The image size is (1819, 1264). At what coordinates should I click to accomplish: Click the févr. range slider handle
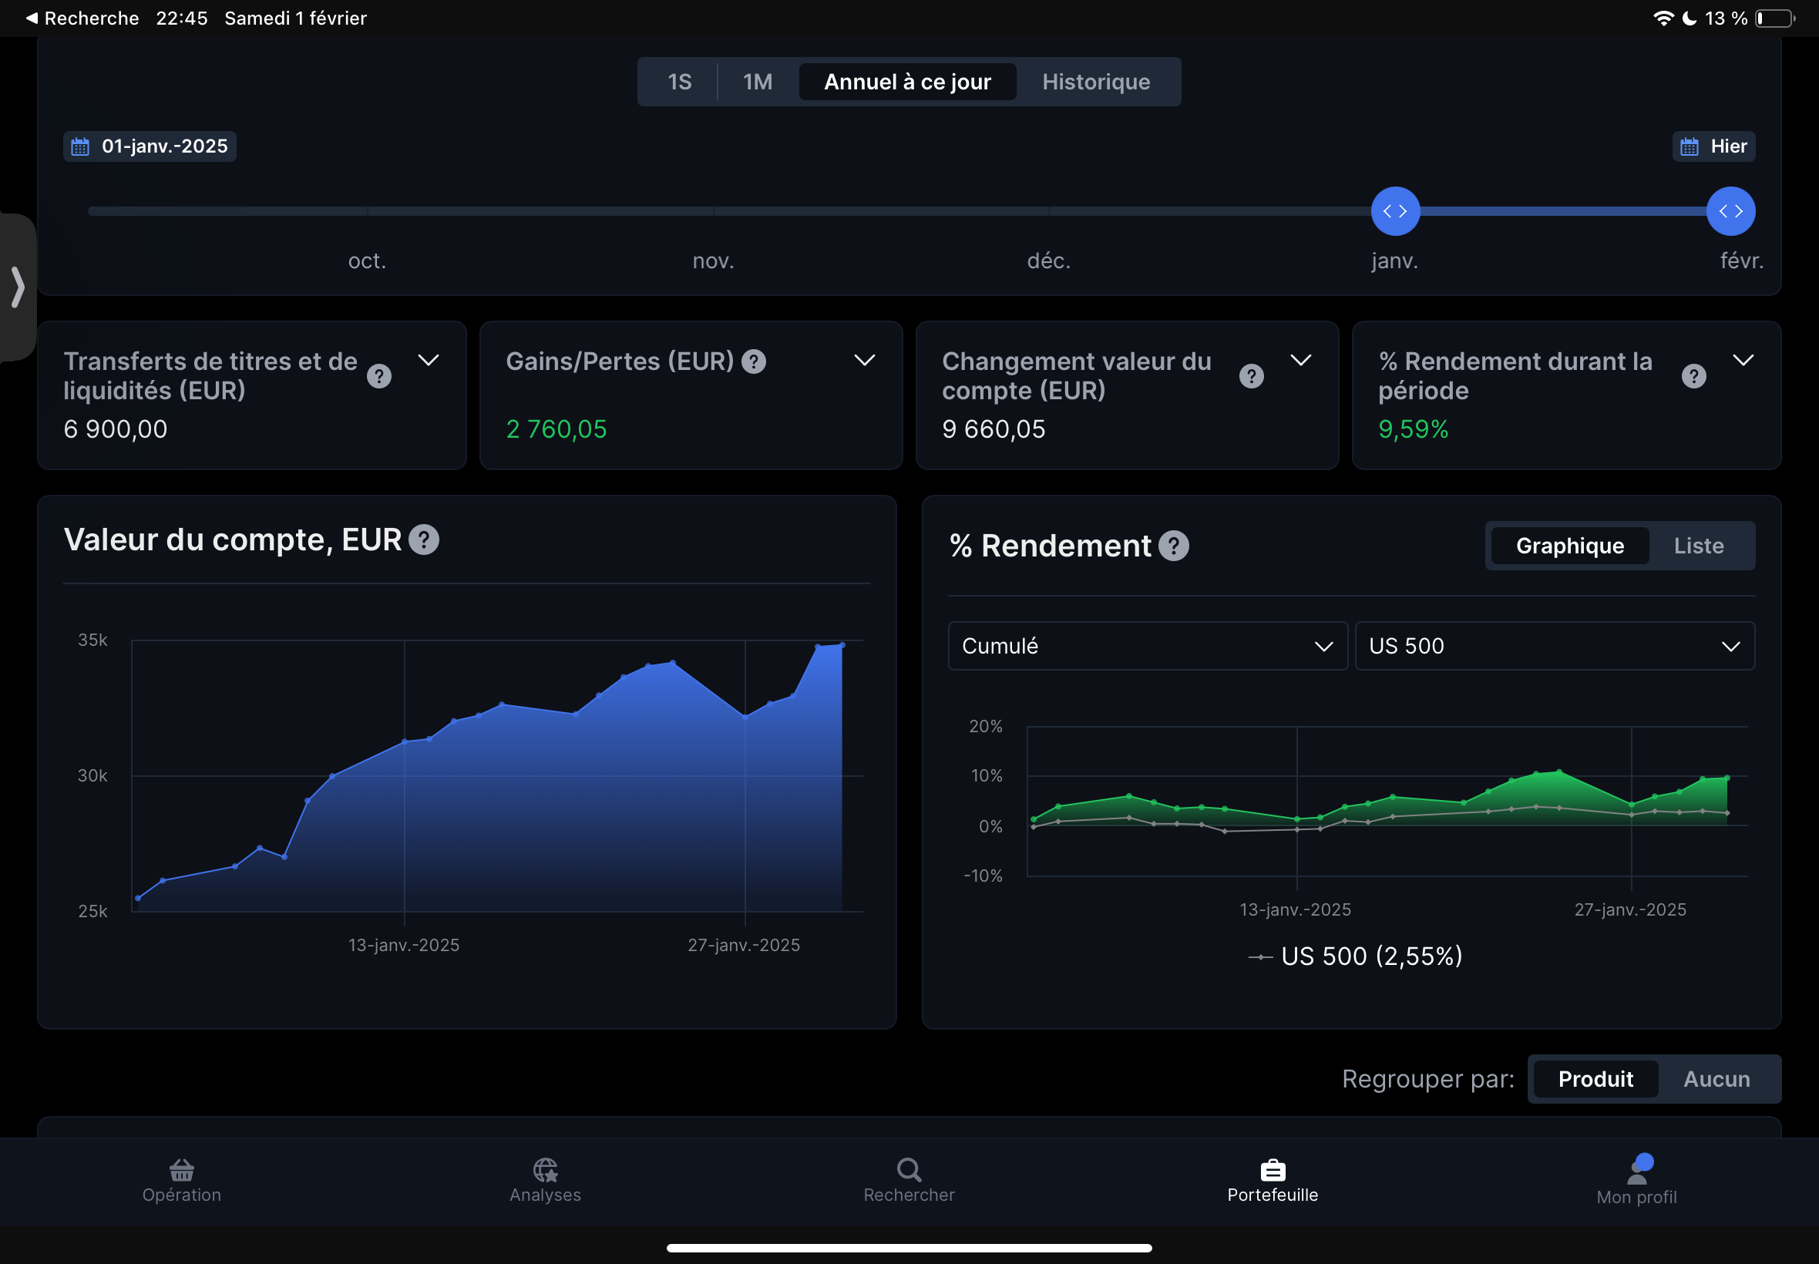1731,211
